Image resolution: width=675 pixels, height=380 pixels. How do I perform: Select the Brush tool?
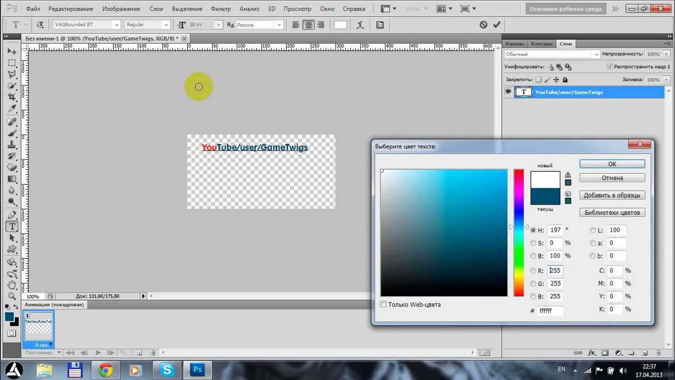point(12,134)
